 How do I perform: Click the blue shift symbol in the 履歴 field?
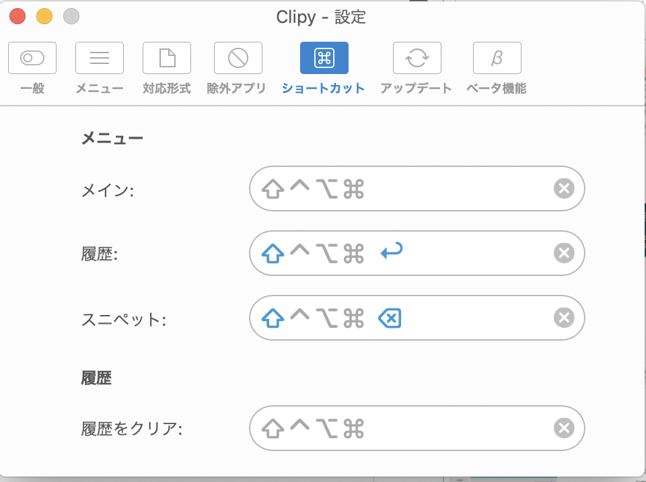[273, 254]
